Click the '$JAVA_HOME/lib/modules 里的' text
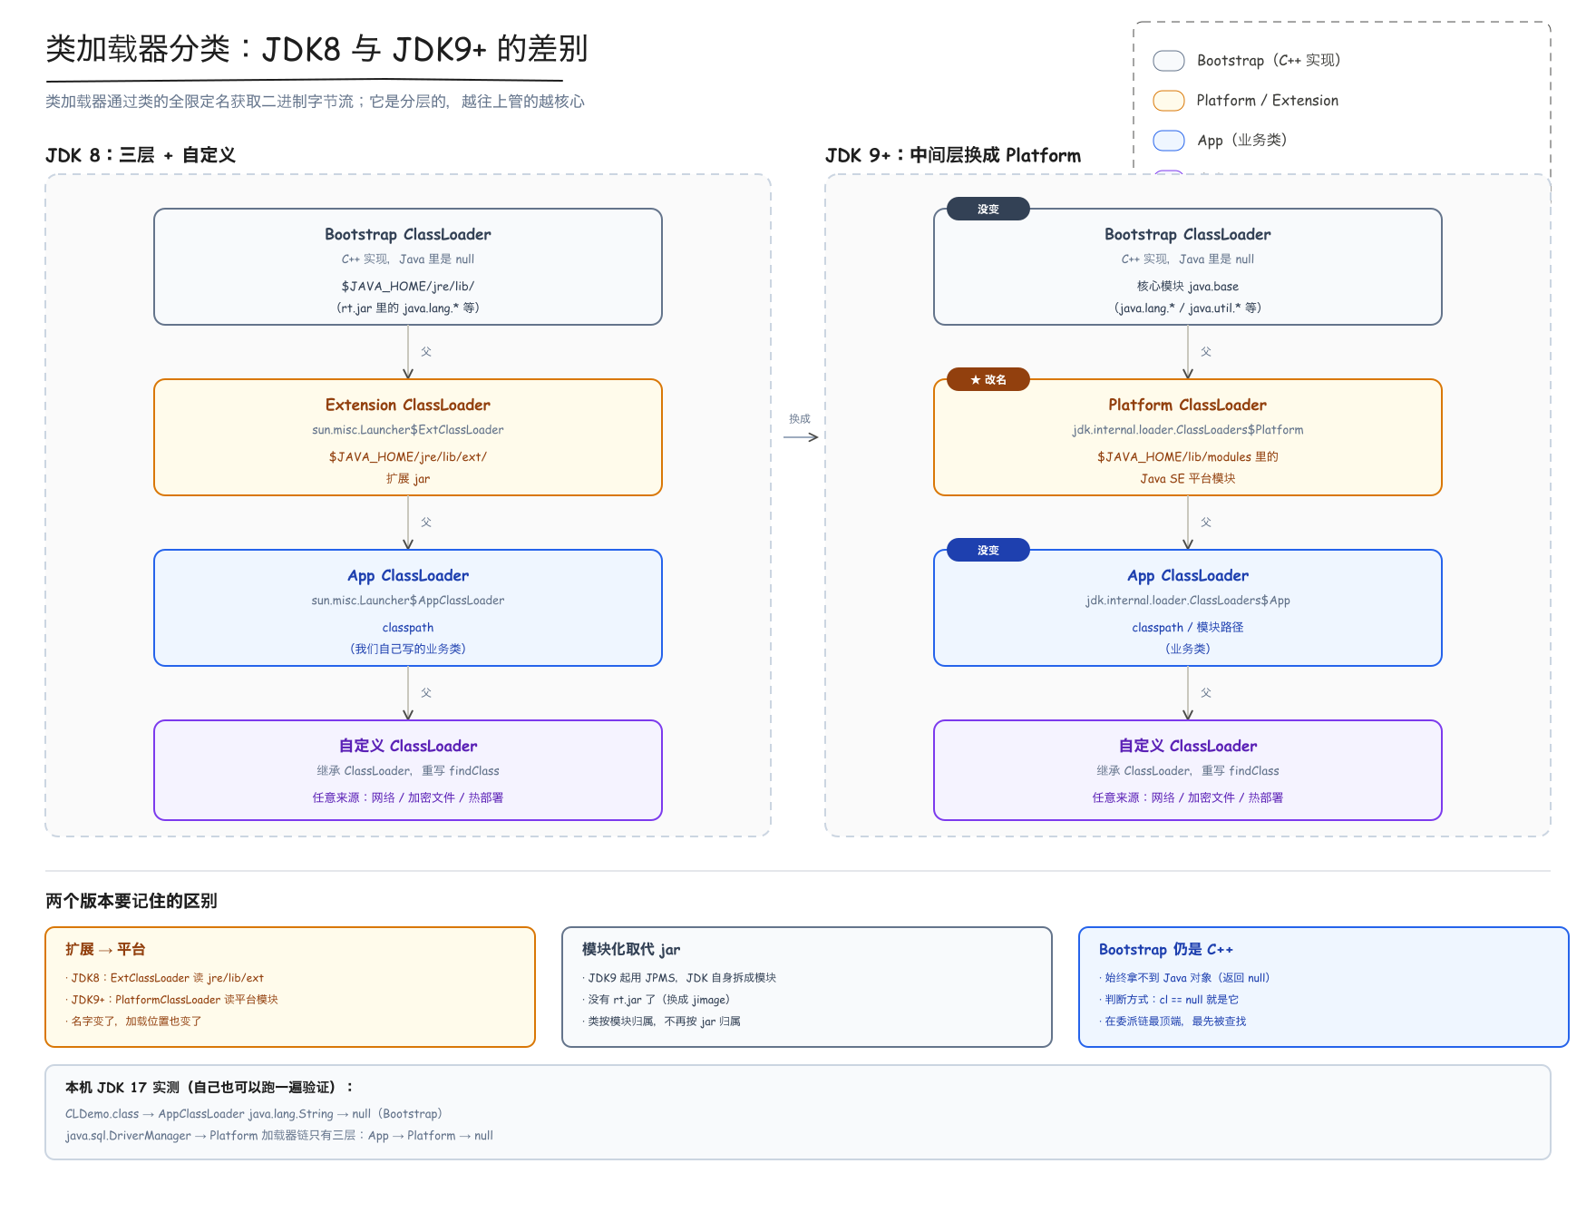 tap(1188, 457)
